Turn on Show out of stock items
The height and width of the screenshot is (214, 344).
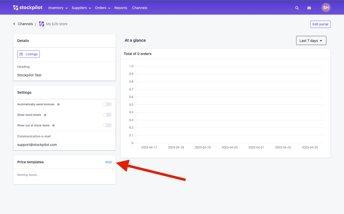107,125
